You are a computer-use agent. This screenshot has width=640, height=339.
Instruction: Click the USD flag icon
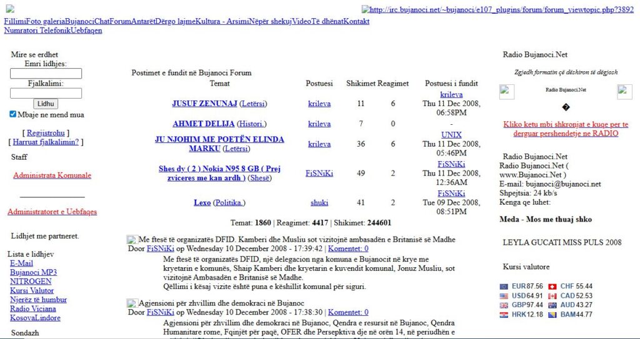click(x=504, y=296)
